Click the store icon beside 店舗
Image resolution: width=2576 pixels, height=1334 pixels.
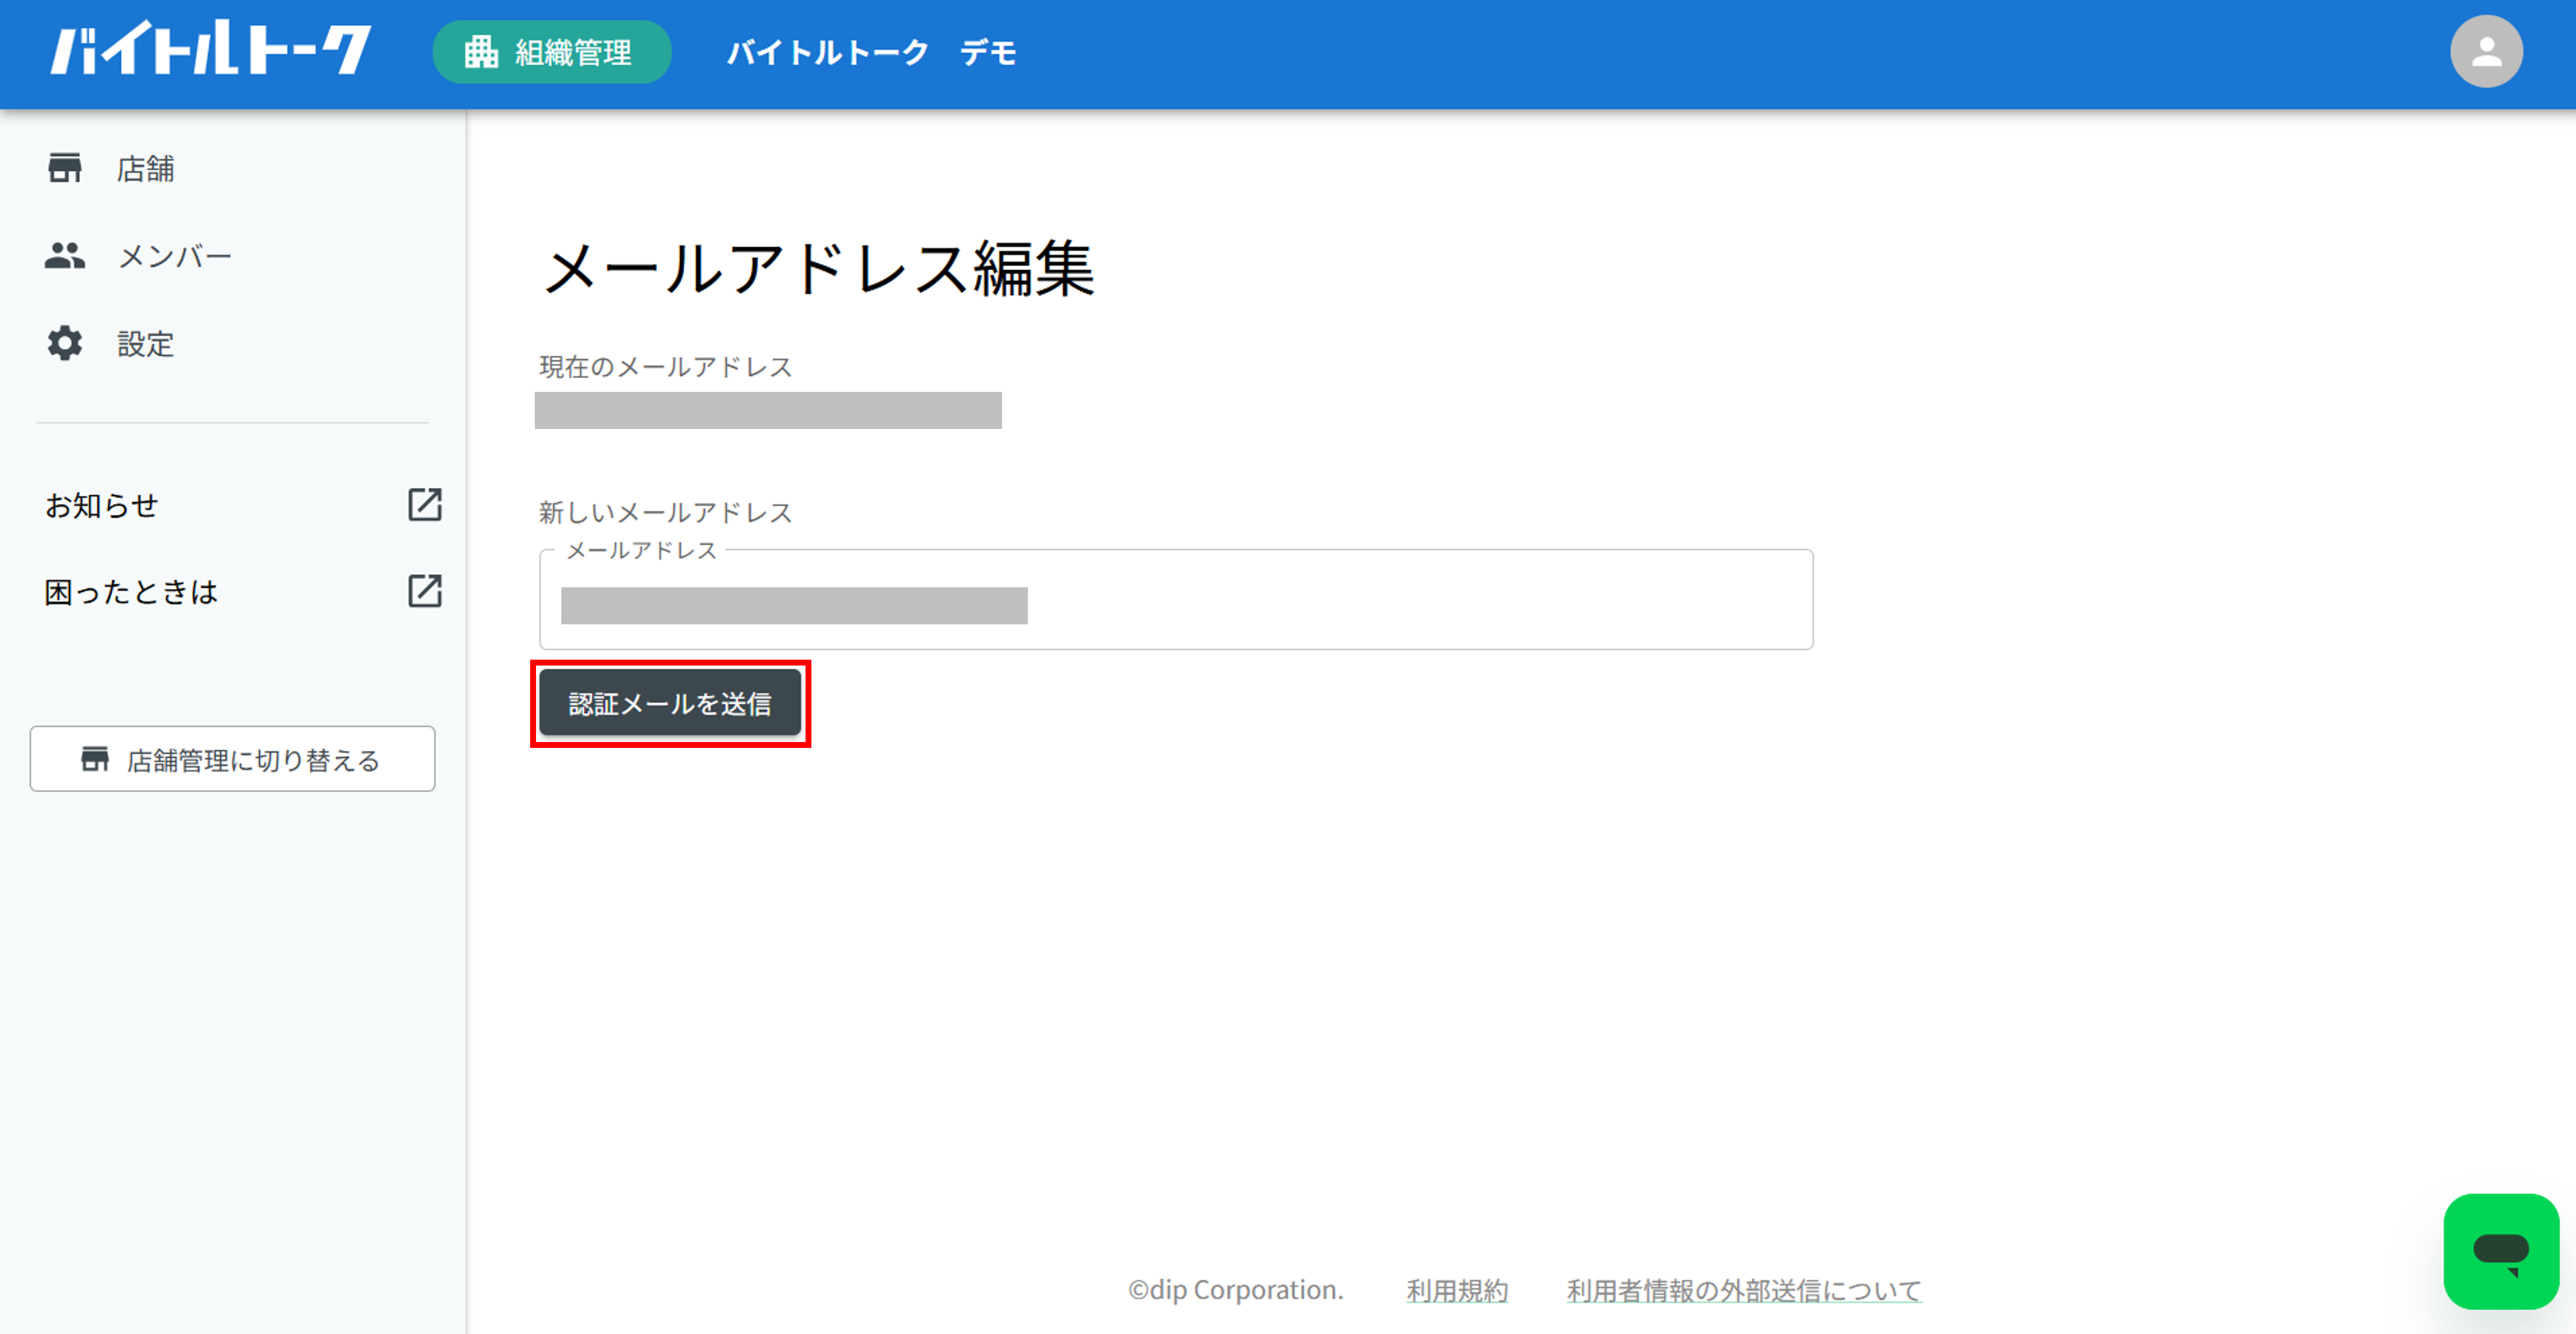[65, 168]
